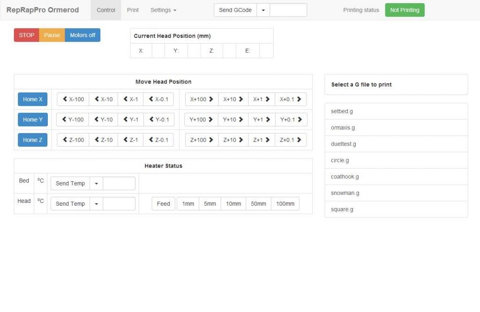Click the X-100 left arrow button
Image resolution: width=480 pixels, height=312 pixels.
(x=73, y=99)
